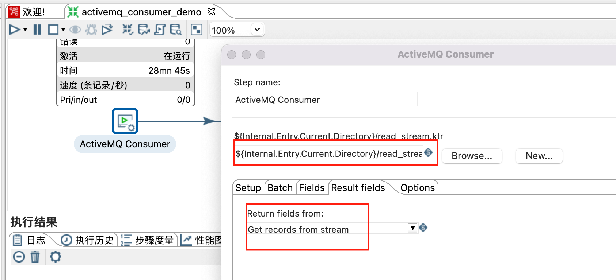Open the Result fields tab
The image size is (616, 280).
(x=358, y=187)
